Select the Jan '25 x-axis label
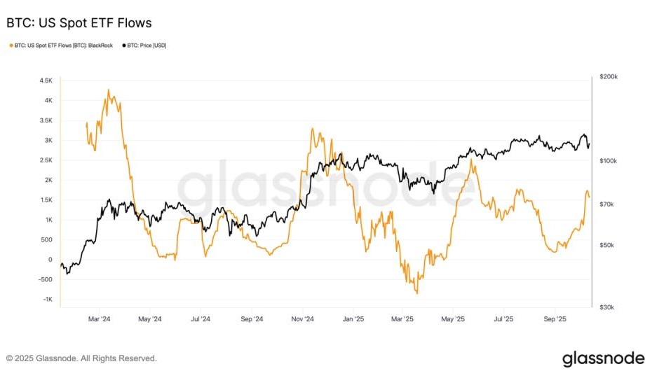 coord(353,319)
